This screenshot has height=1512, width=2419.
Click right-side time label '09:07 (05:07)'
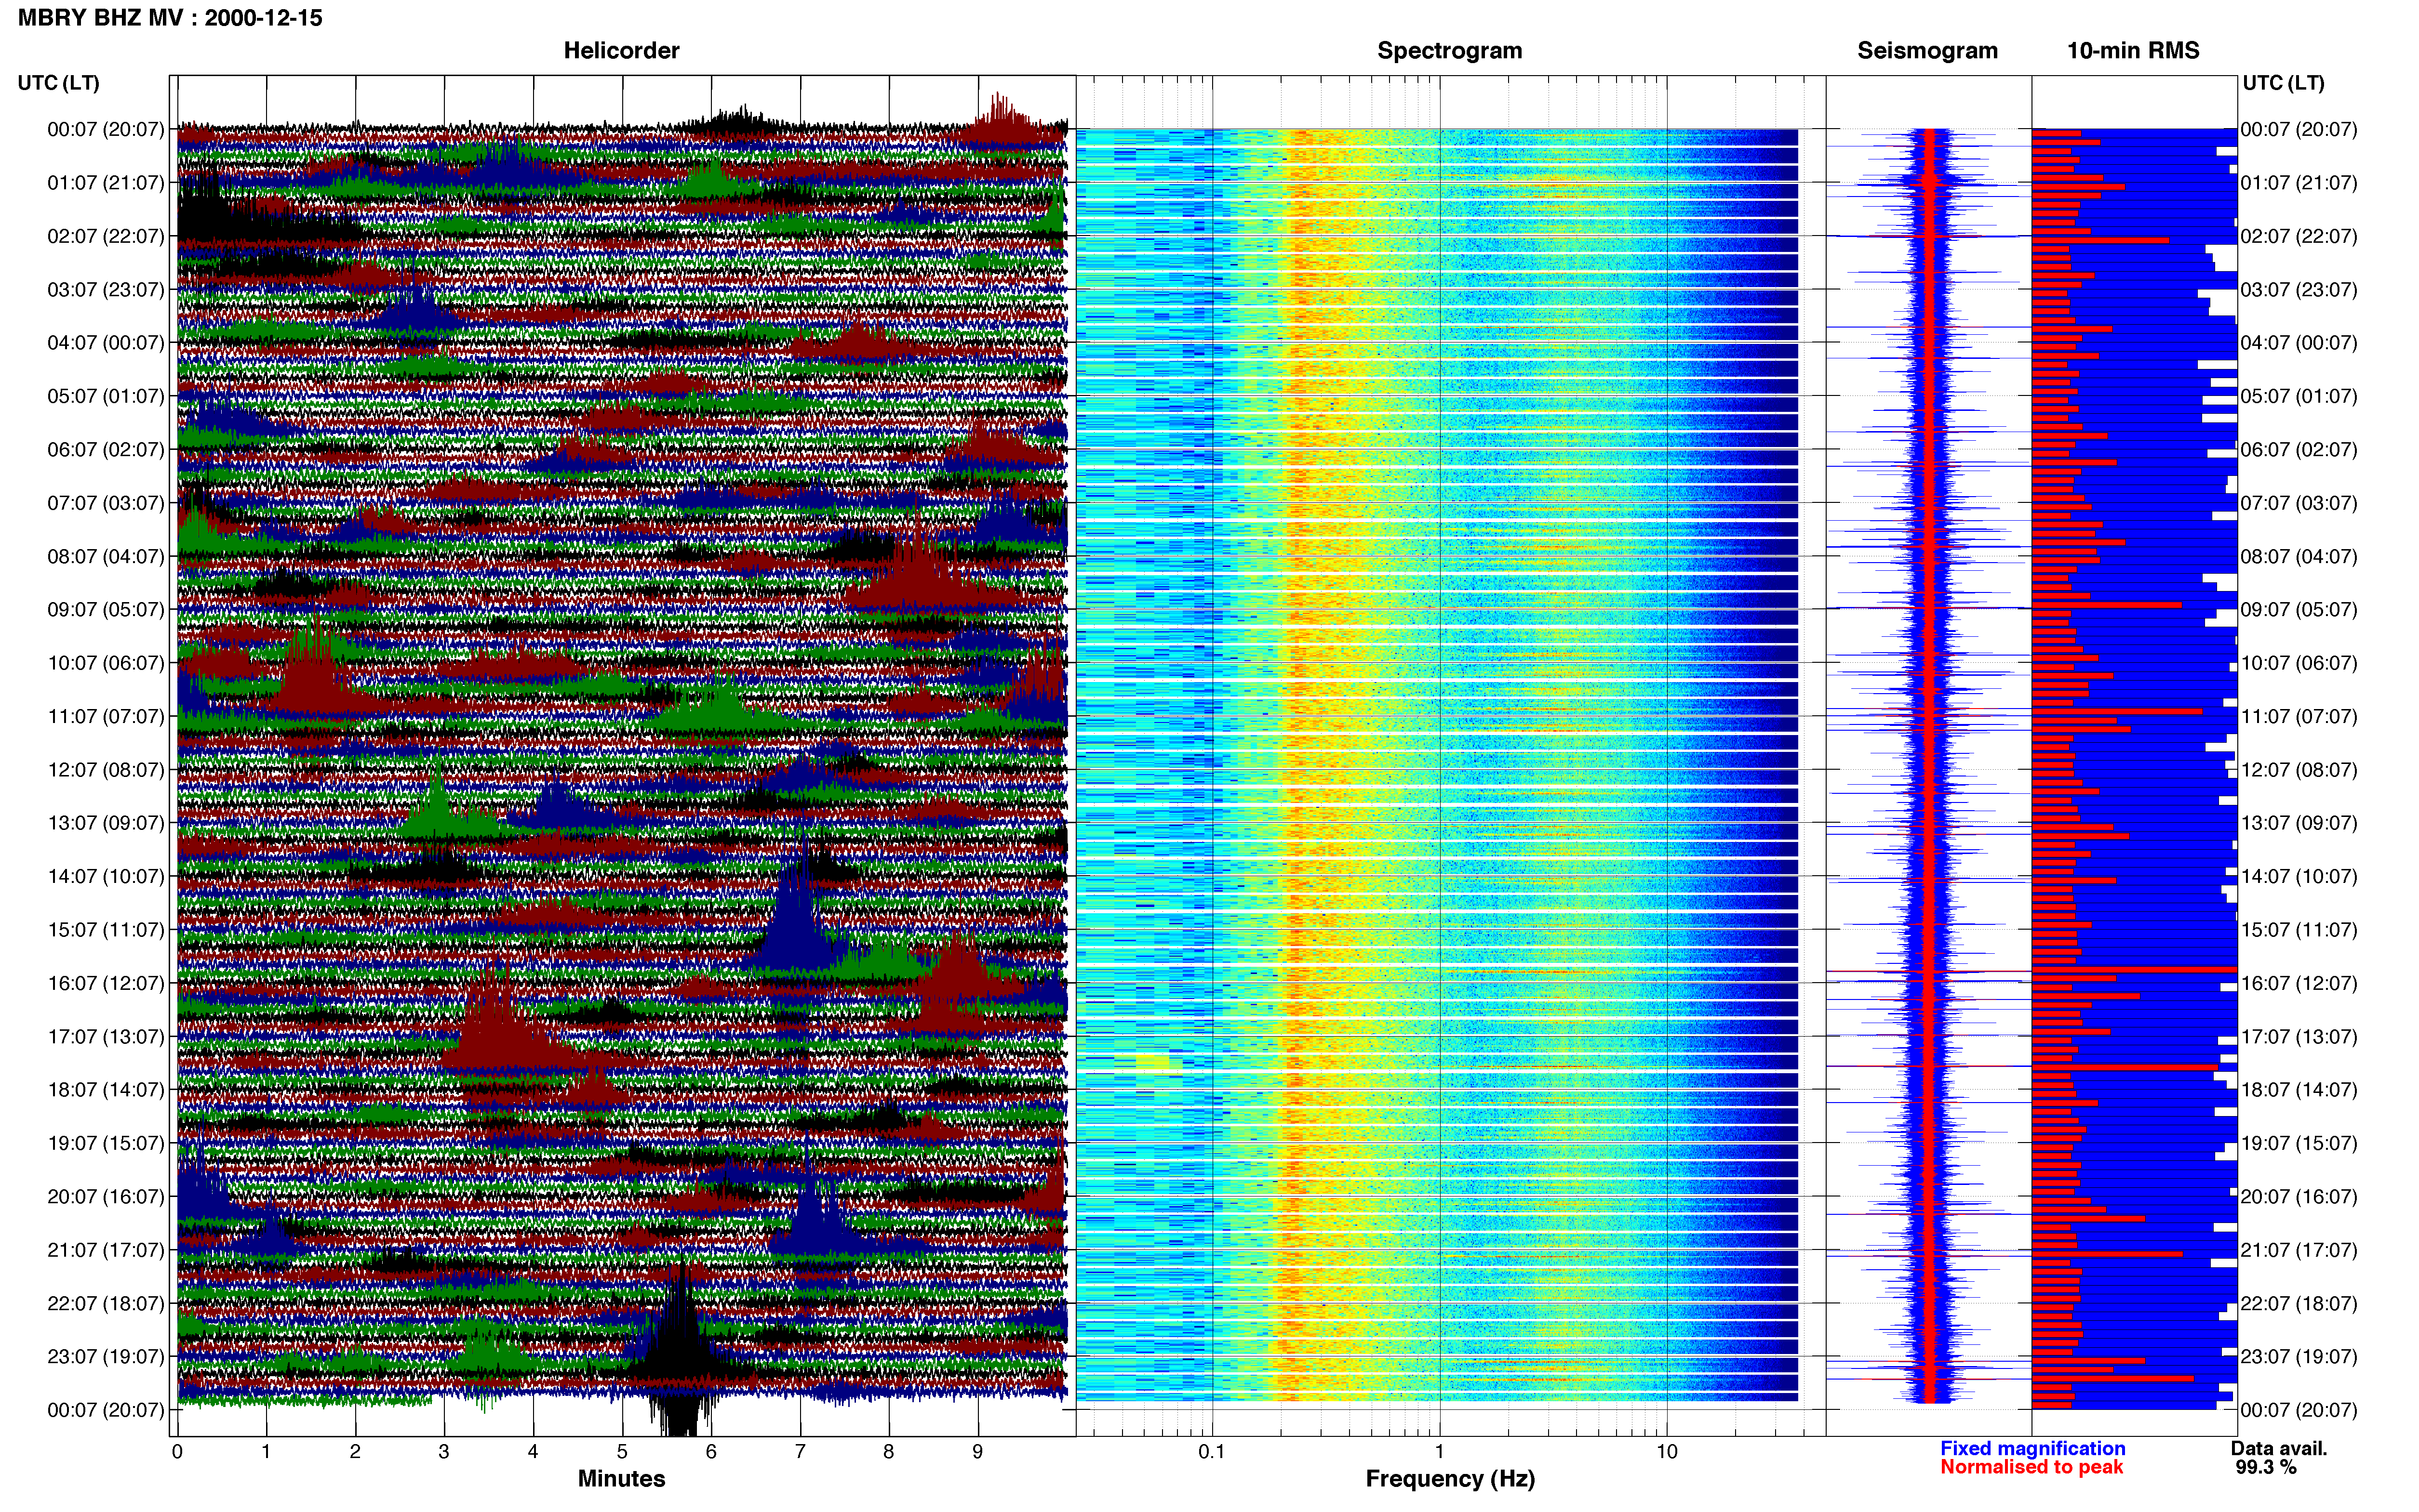2299,609
